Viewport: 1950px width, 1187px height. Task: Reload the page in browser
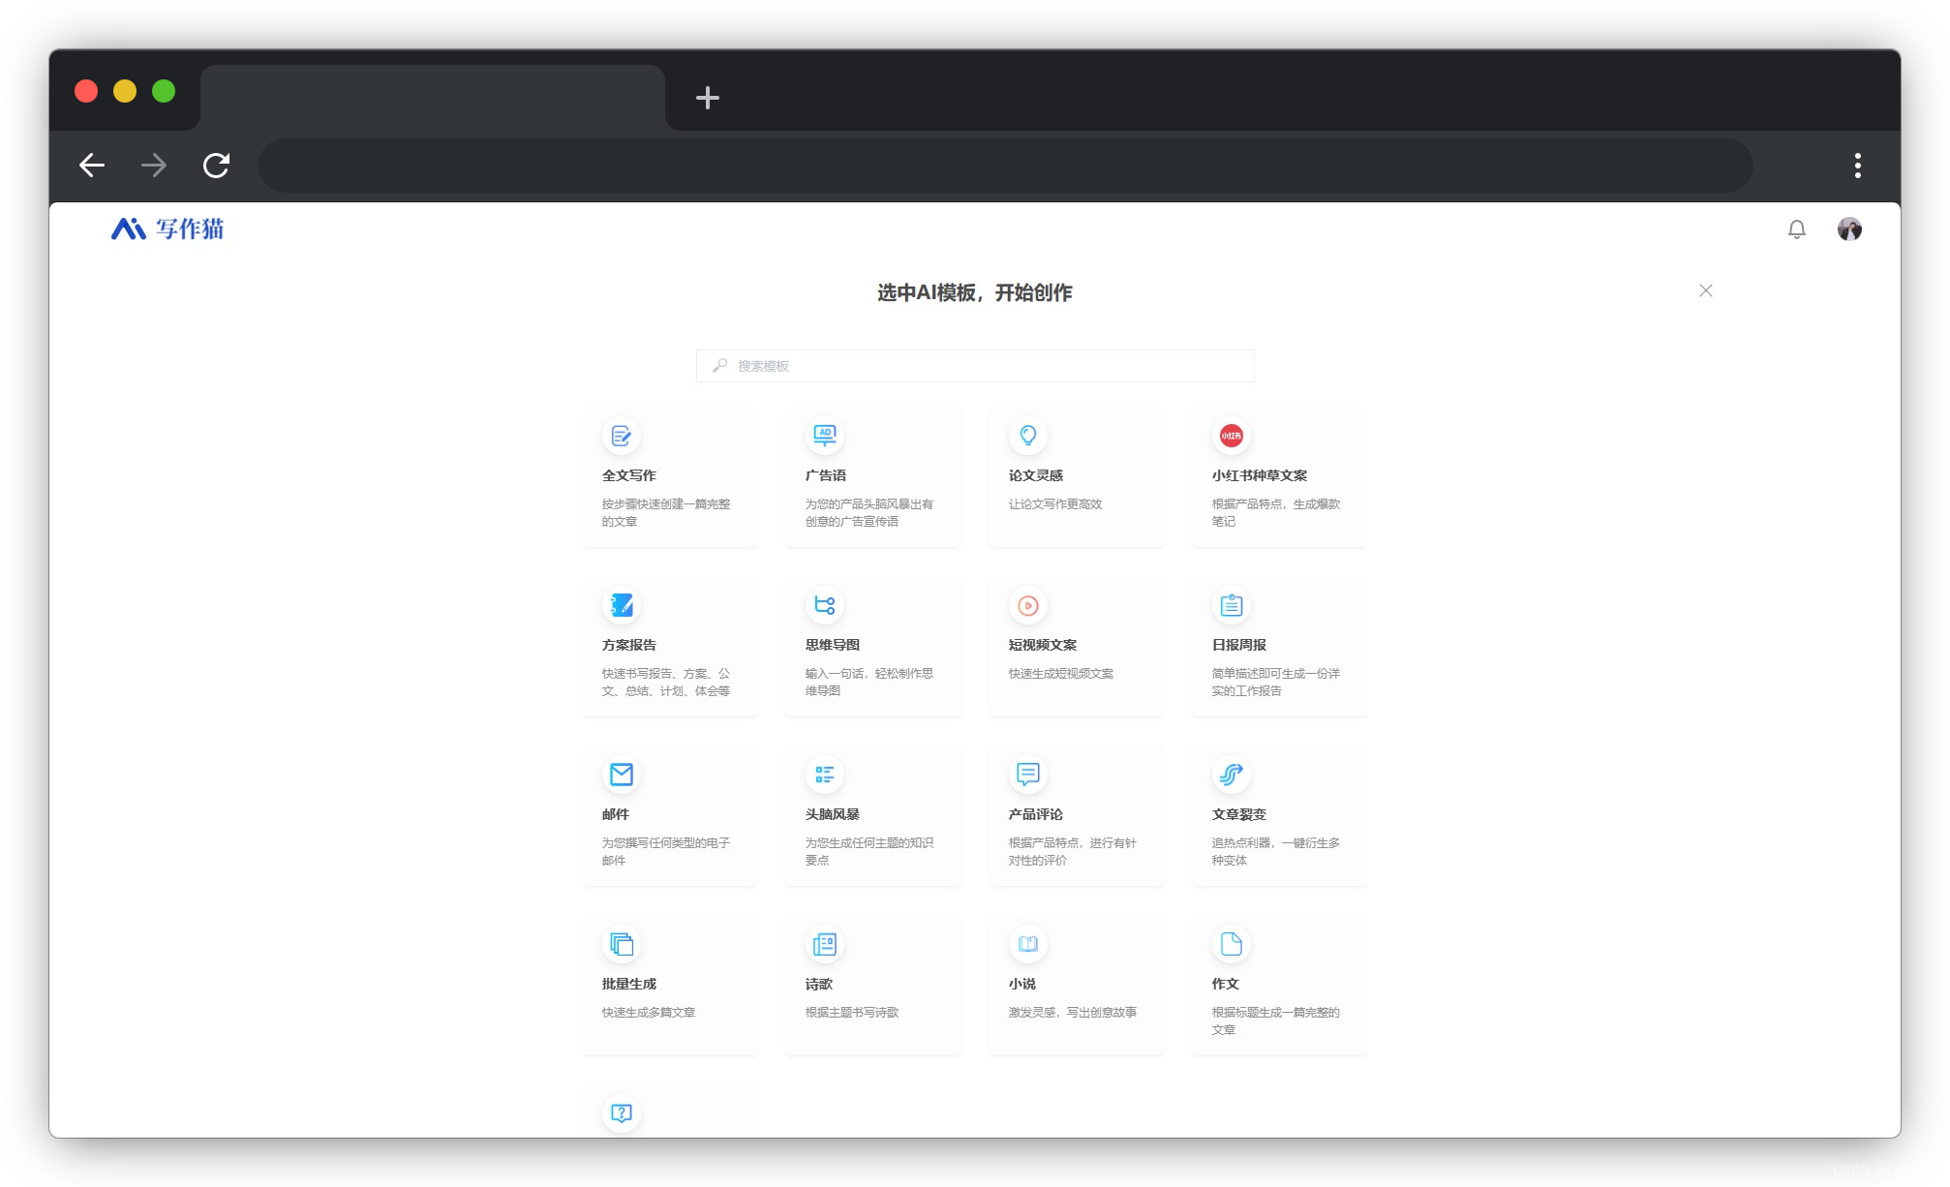(x=216, y=166)
